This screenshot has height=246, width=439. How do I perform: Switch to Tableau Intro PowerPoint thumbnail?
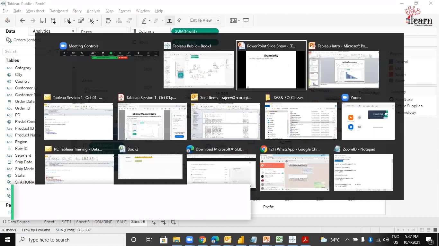click(344, 65)
